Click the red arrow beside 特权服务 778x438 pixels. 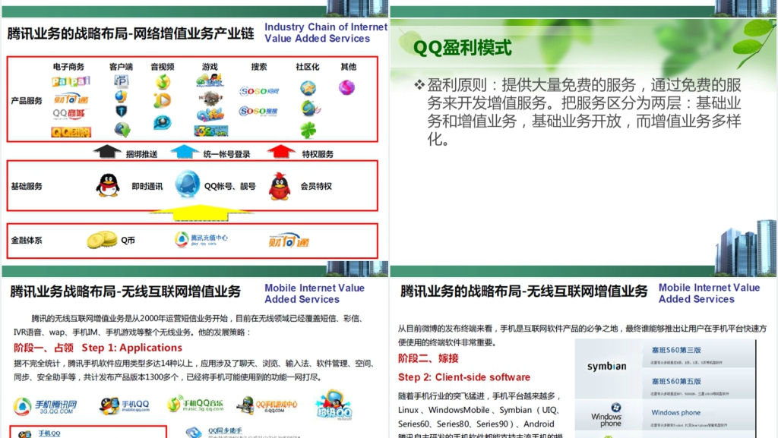click(281, 152)
